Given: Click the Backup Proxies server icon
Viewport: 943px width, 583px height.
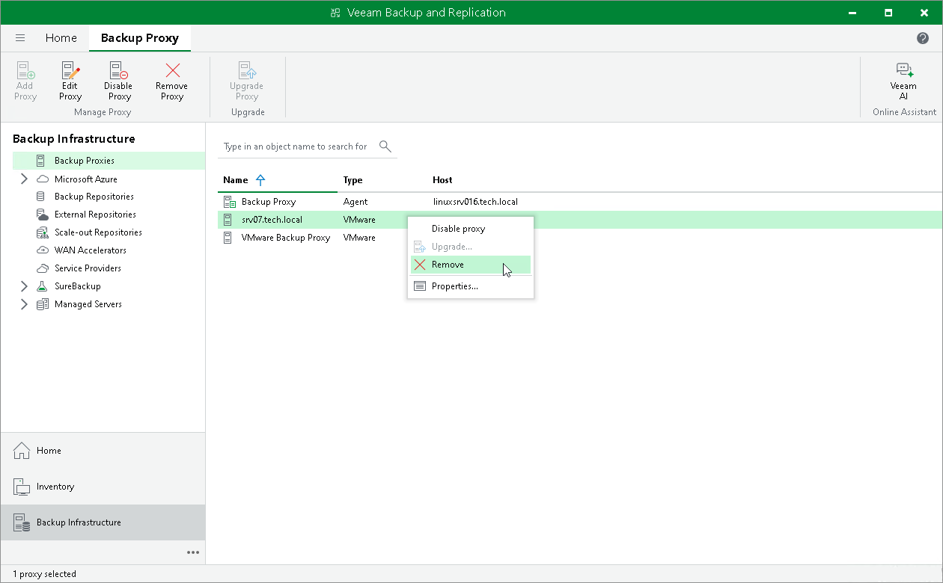Looking at the screenshot, I should [x=40, y=161].
